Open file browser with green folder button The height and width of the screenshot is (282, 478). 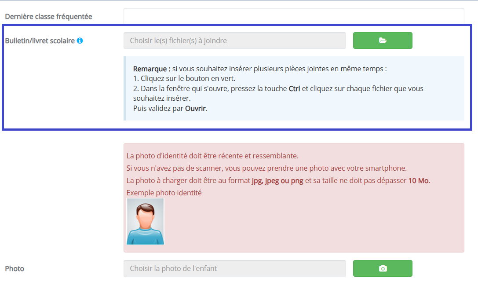pyautogui.click(x=383, y=40)
